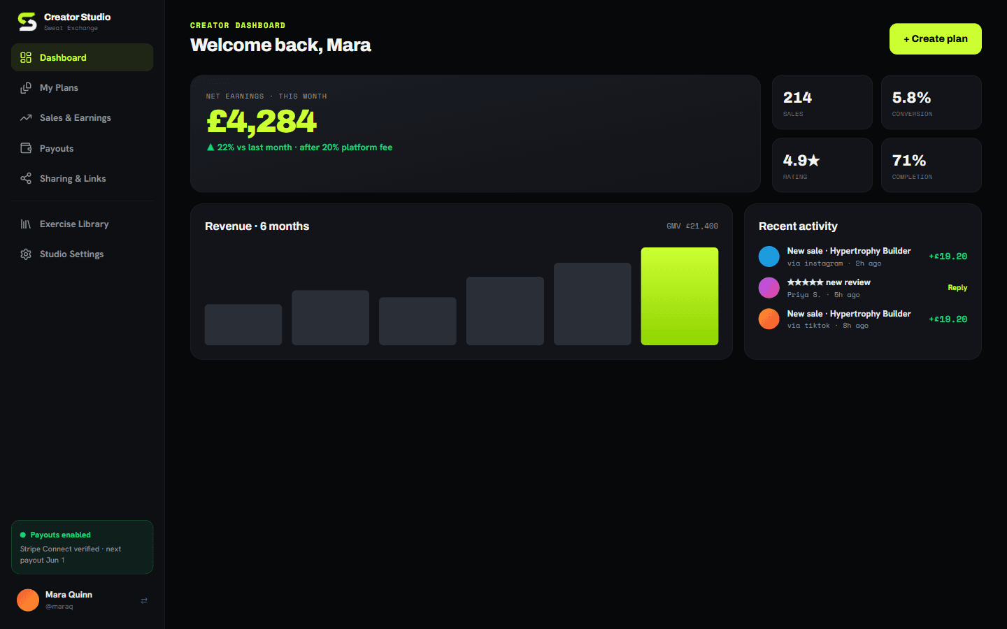Image resolution: width=1007 pixels, height=629 pixels.
Task: Open the 71% Completion stat card
Action: 931,165
